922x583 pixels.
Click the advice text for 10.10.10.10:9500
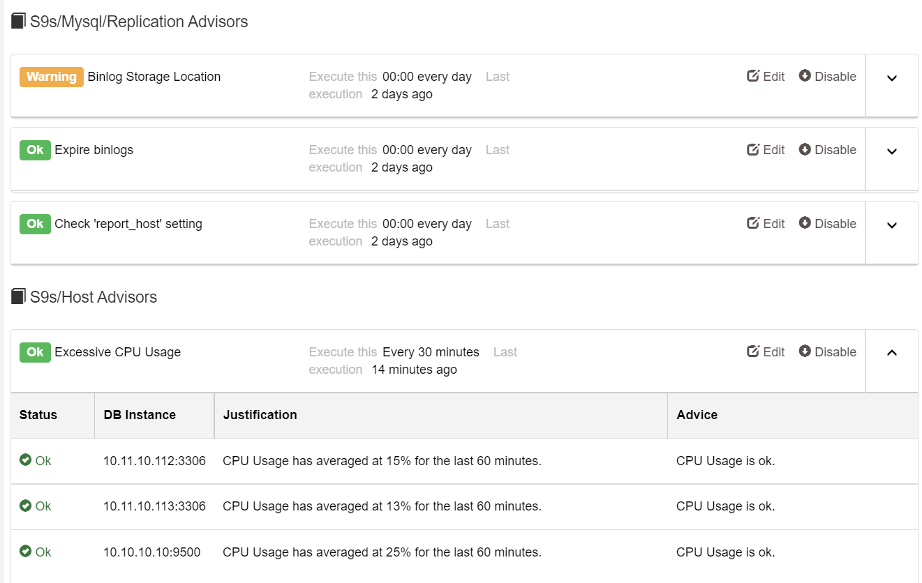[x=726, y=552]
